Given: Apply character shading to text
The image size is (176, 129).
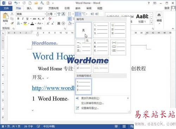Looking at the screenshot, I should [x=59, y=24].
